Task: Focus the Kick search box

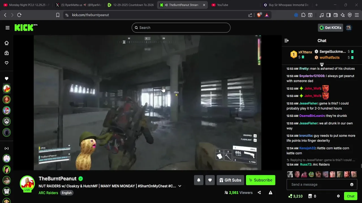Action: click(x=181, y=28)
